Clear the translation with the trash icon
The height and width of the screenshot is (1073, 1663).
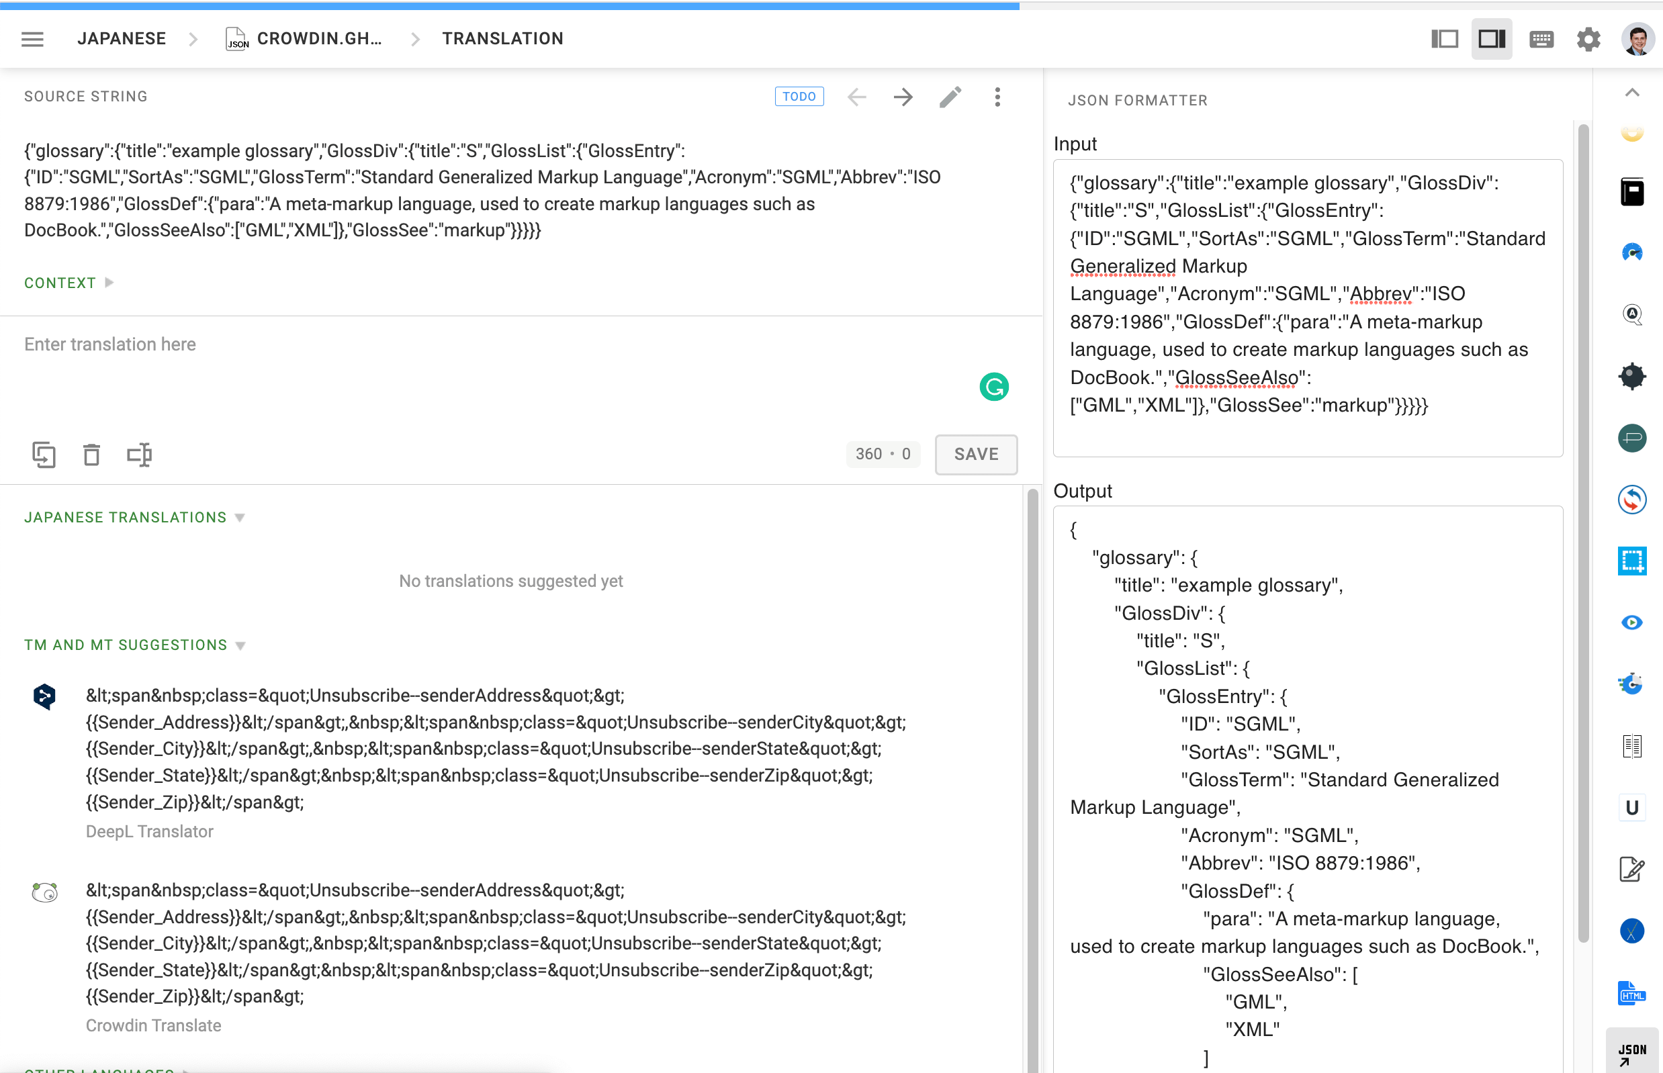[91, 455]
